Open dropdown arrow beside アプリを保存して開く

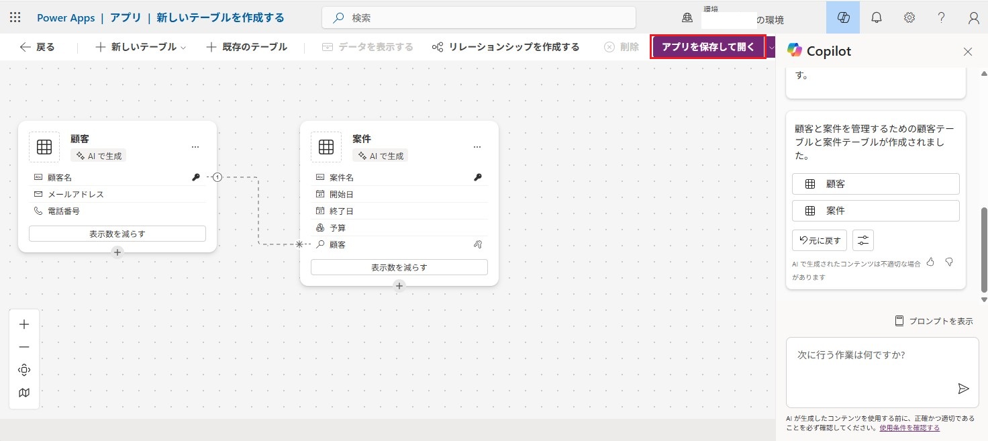(771, 47)
